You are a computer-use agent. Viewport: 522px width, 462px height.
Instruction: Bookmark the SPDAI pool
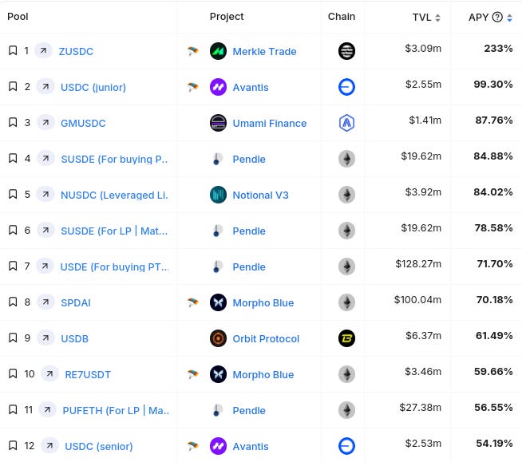pyautogui.click(x=13, y=302)
